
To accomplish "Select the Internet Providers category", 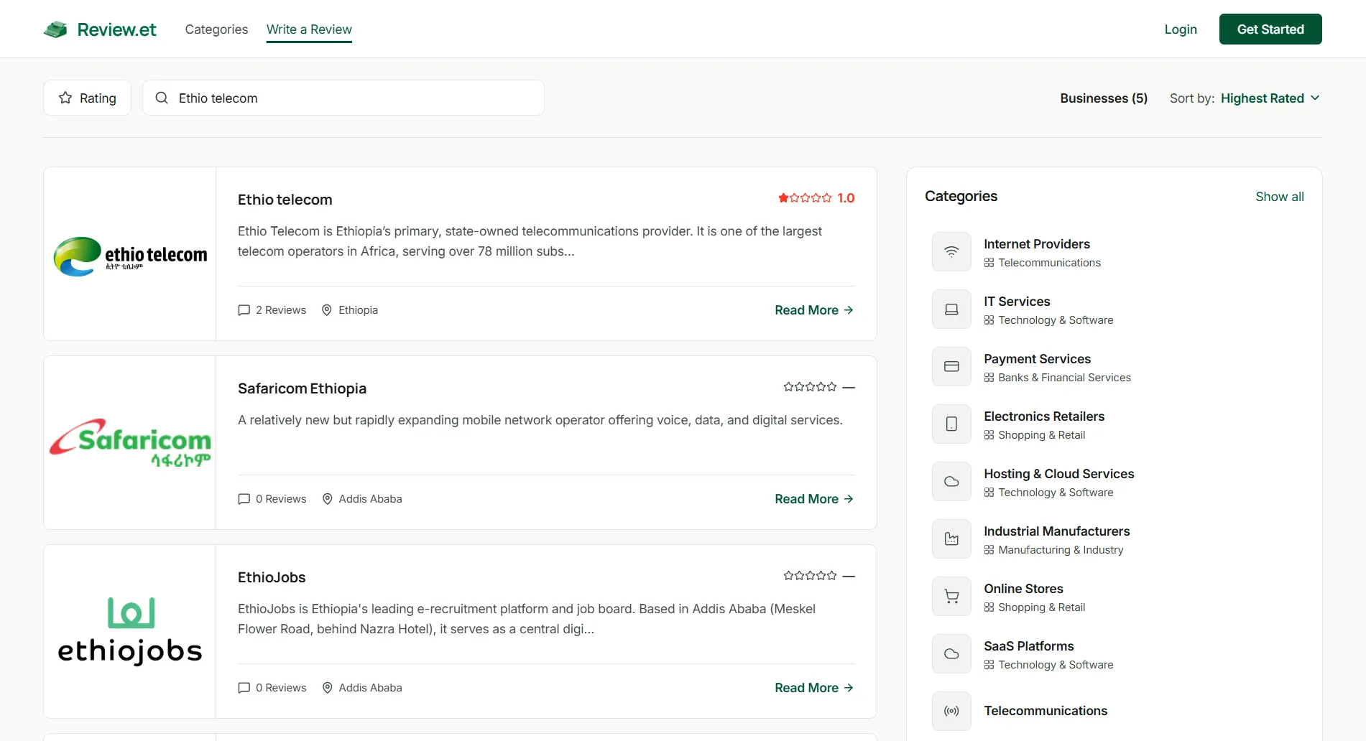I will click(x=1037, y=244).
